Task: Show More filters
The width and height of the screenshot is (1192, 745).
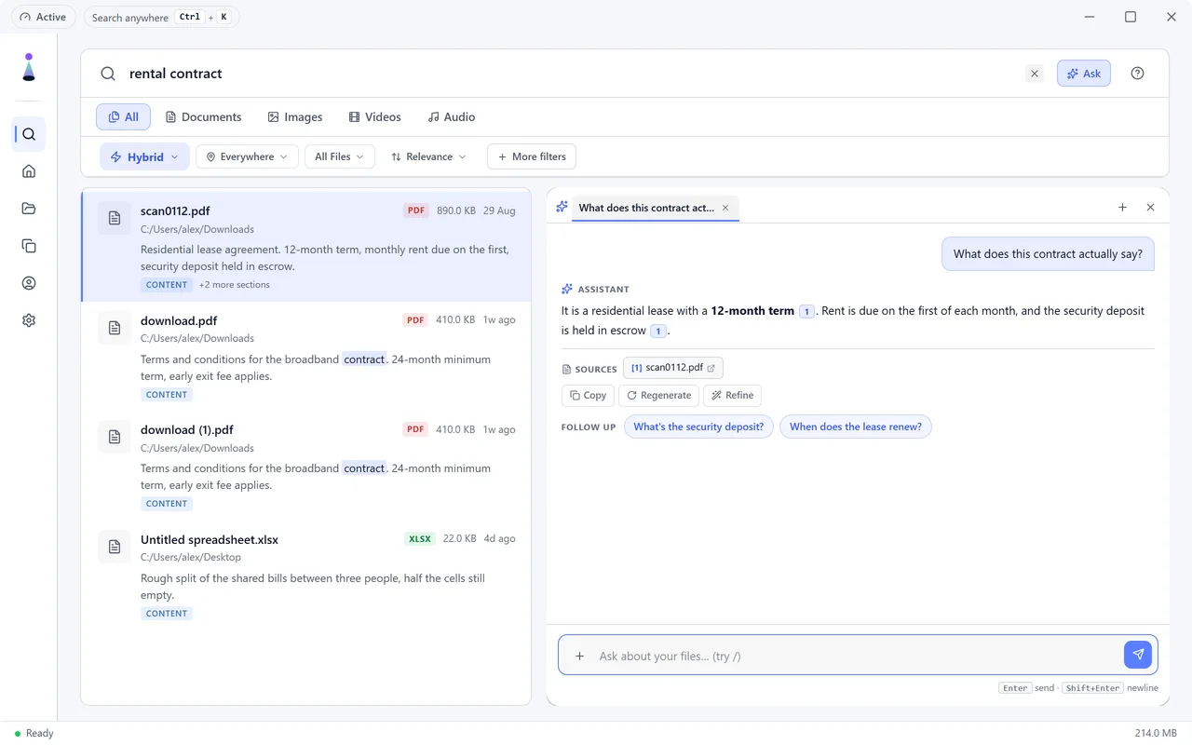Action: pyautogui.click(x=532, y=156)
